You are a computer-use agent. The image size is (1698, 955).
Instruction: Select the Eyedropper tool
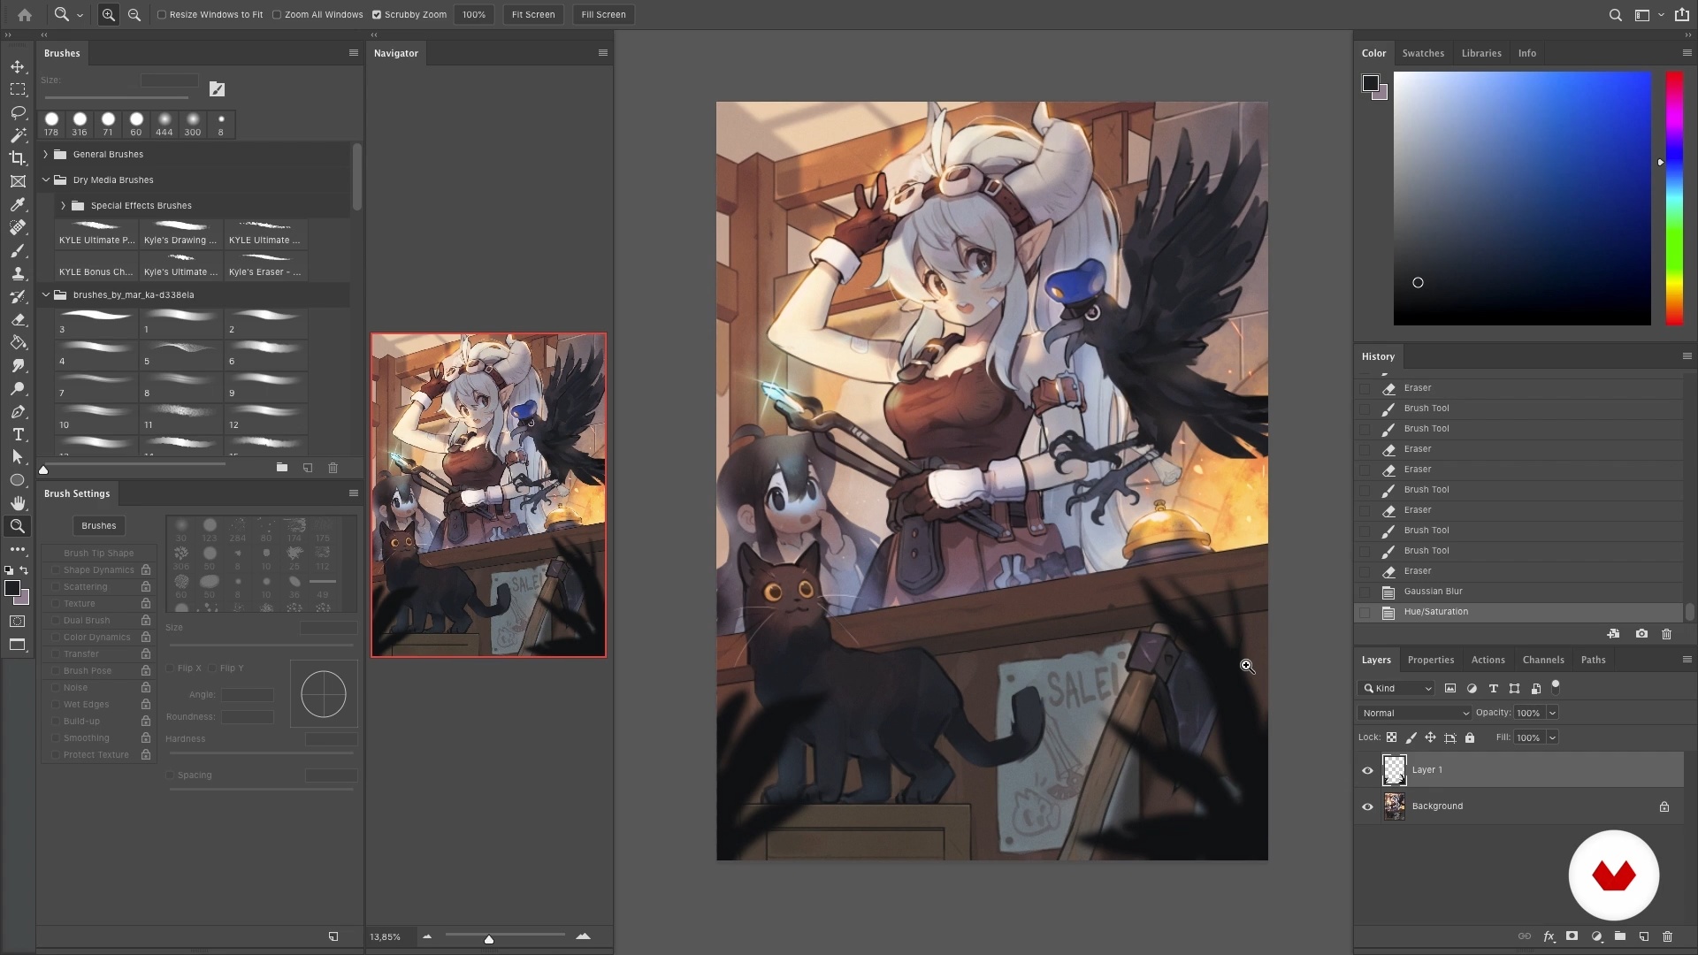18,204
